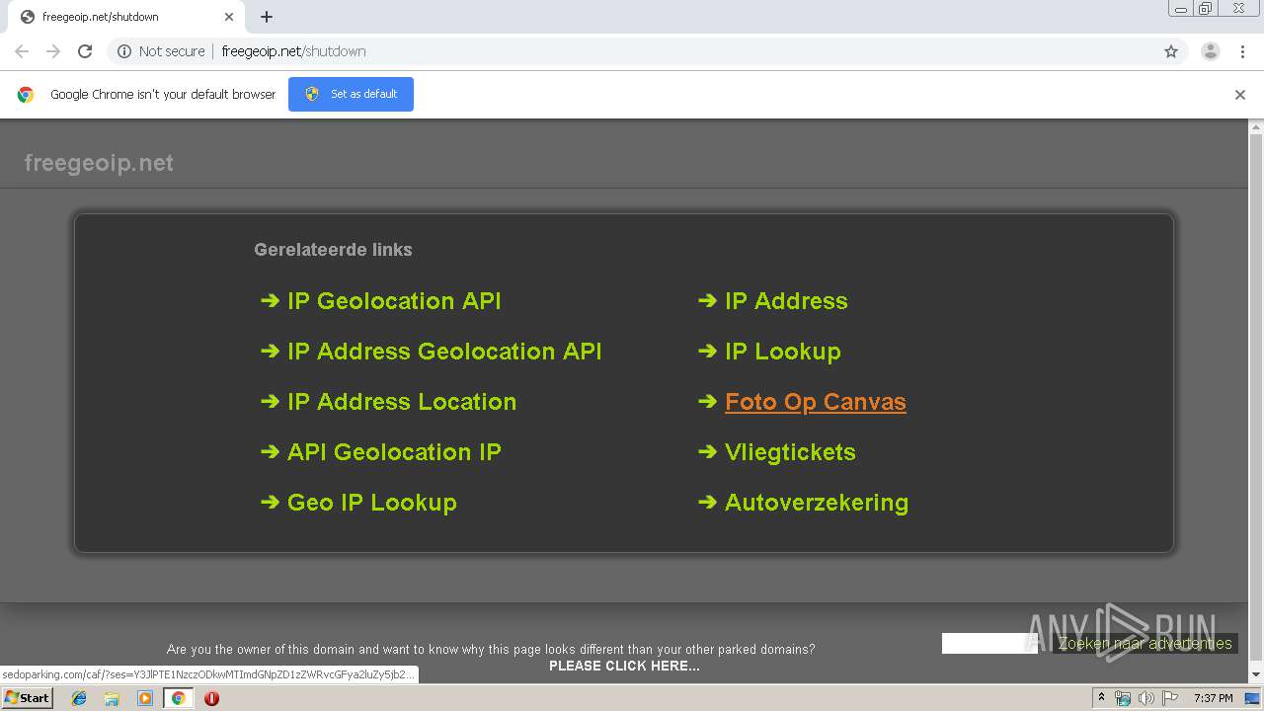
Task: Launch Internet Explorer from the taskbar
Action: (x=79, y=698)
